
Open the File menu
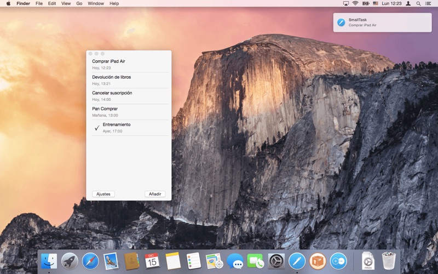pyautogui.click(x=39, y=3)
